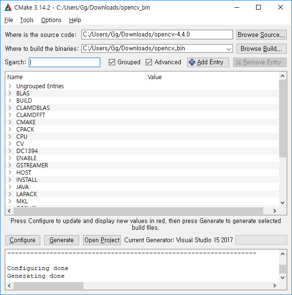Viewport: 292px width, 295px height.
Task: Click the CMake logo icon in title bar
Action: tap(8, 8)
